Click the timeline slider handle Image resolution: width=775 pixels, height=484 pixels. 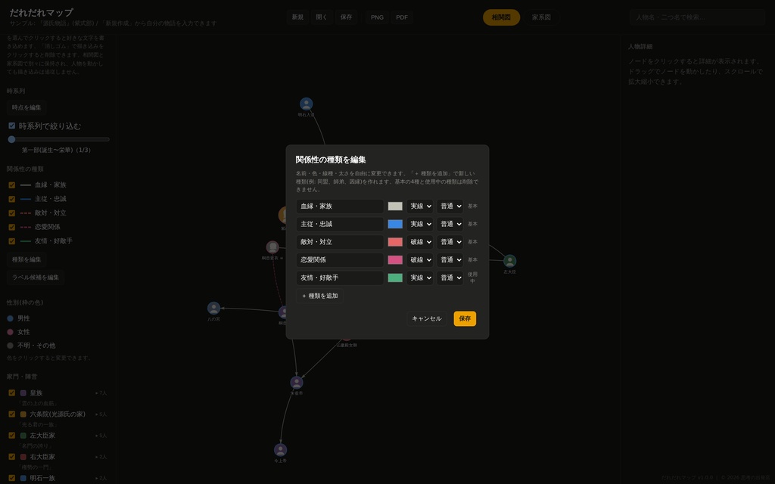click(11, 139)
